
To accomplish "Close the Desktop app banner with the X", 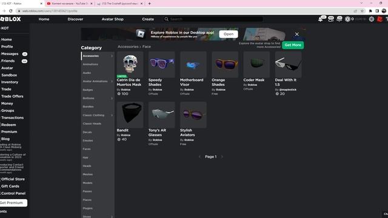I will 296,34.
